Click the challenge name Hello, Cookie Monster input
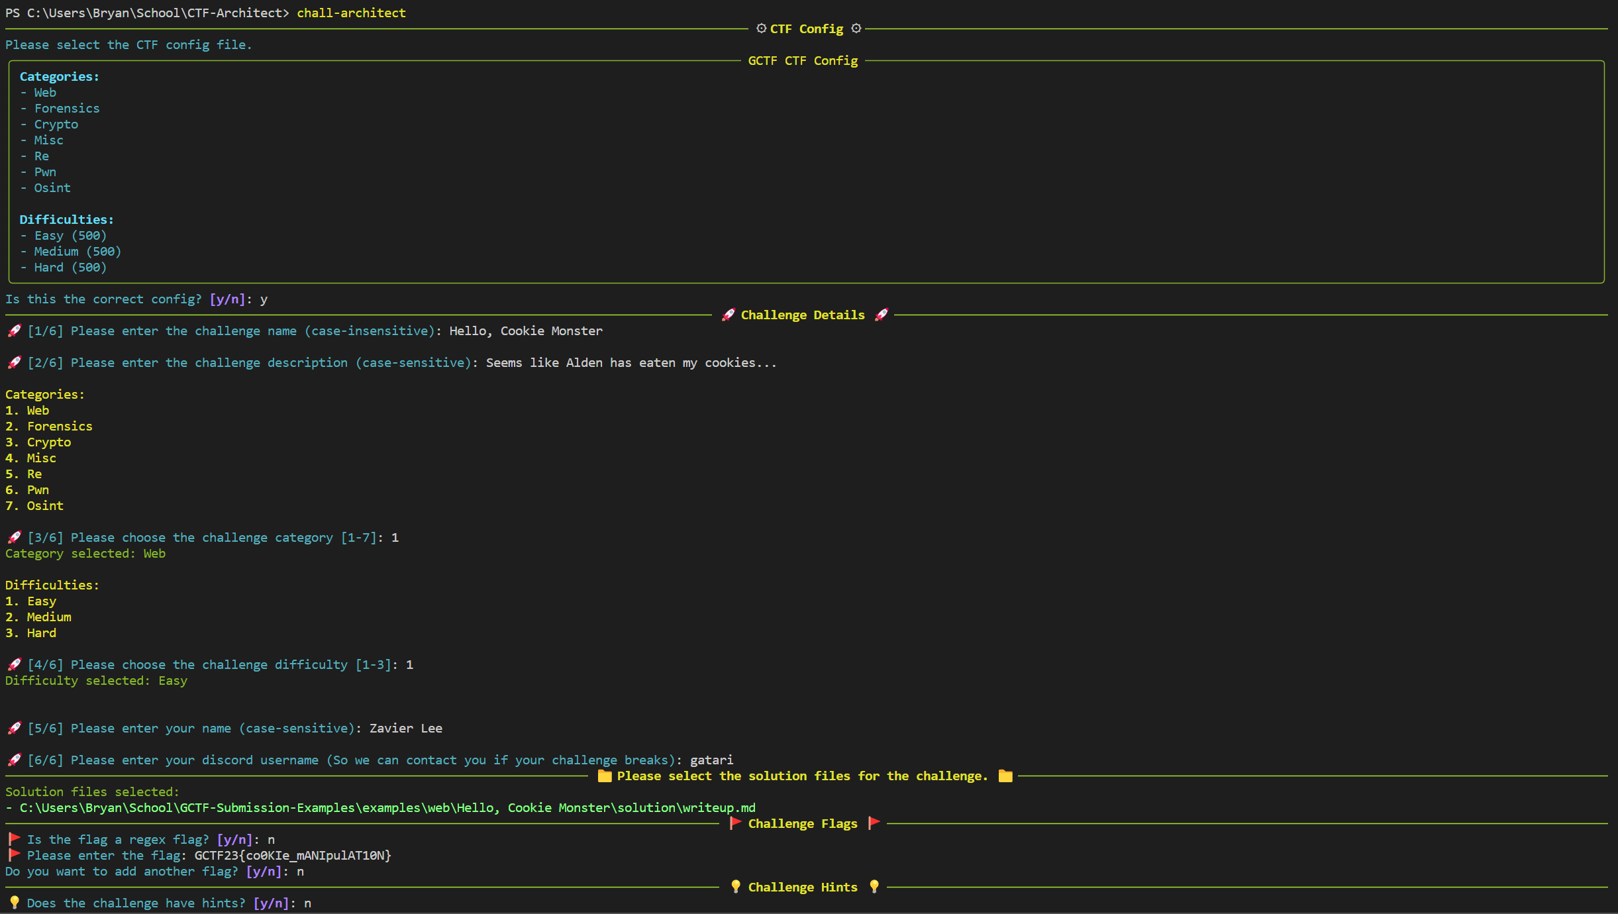This screenshot has height=914, width=1618. tap(526, 331)
